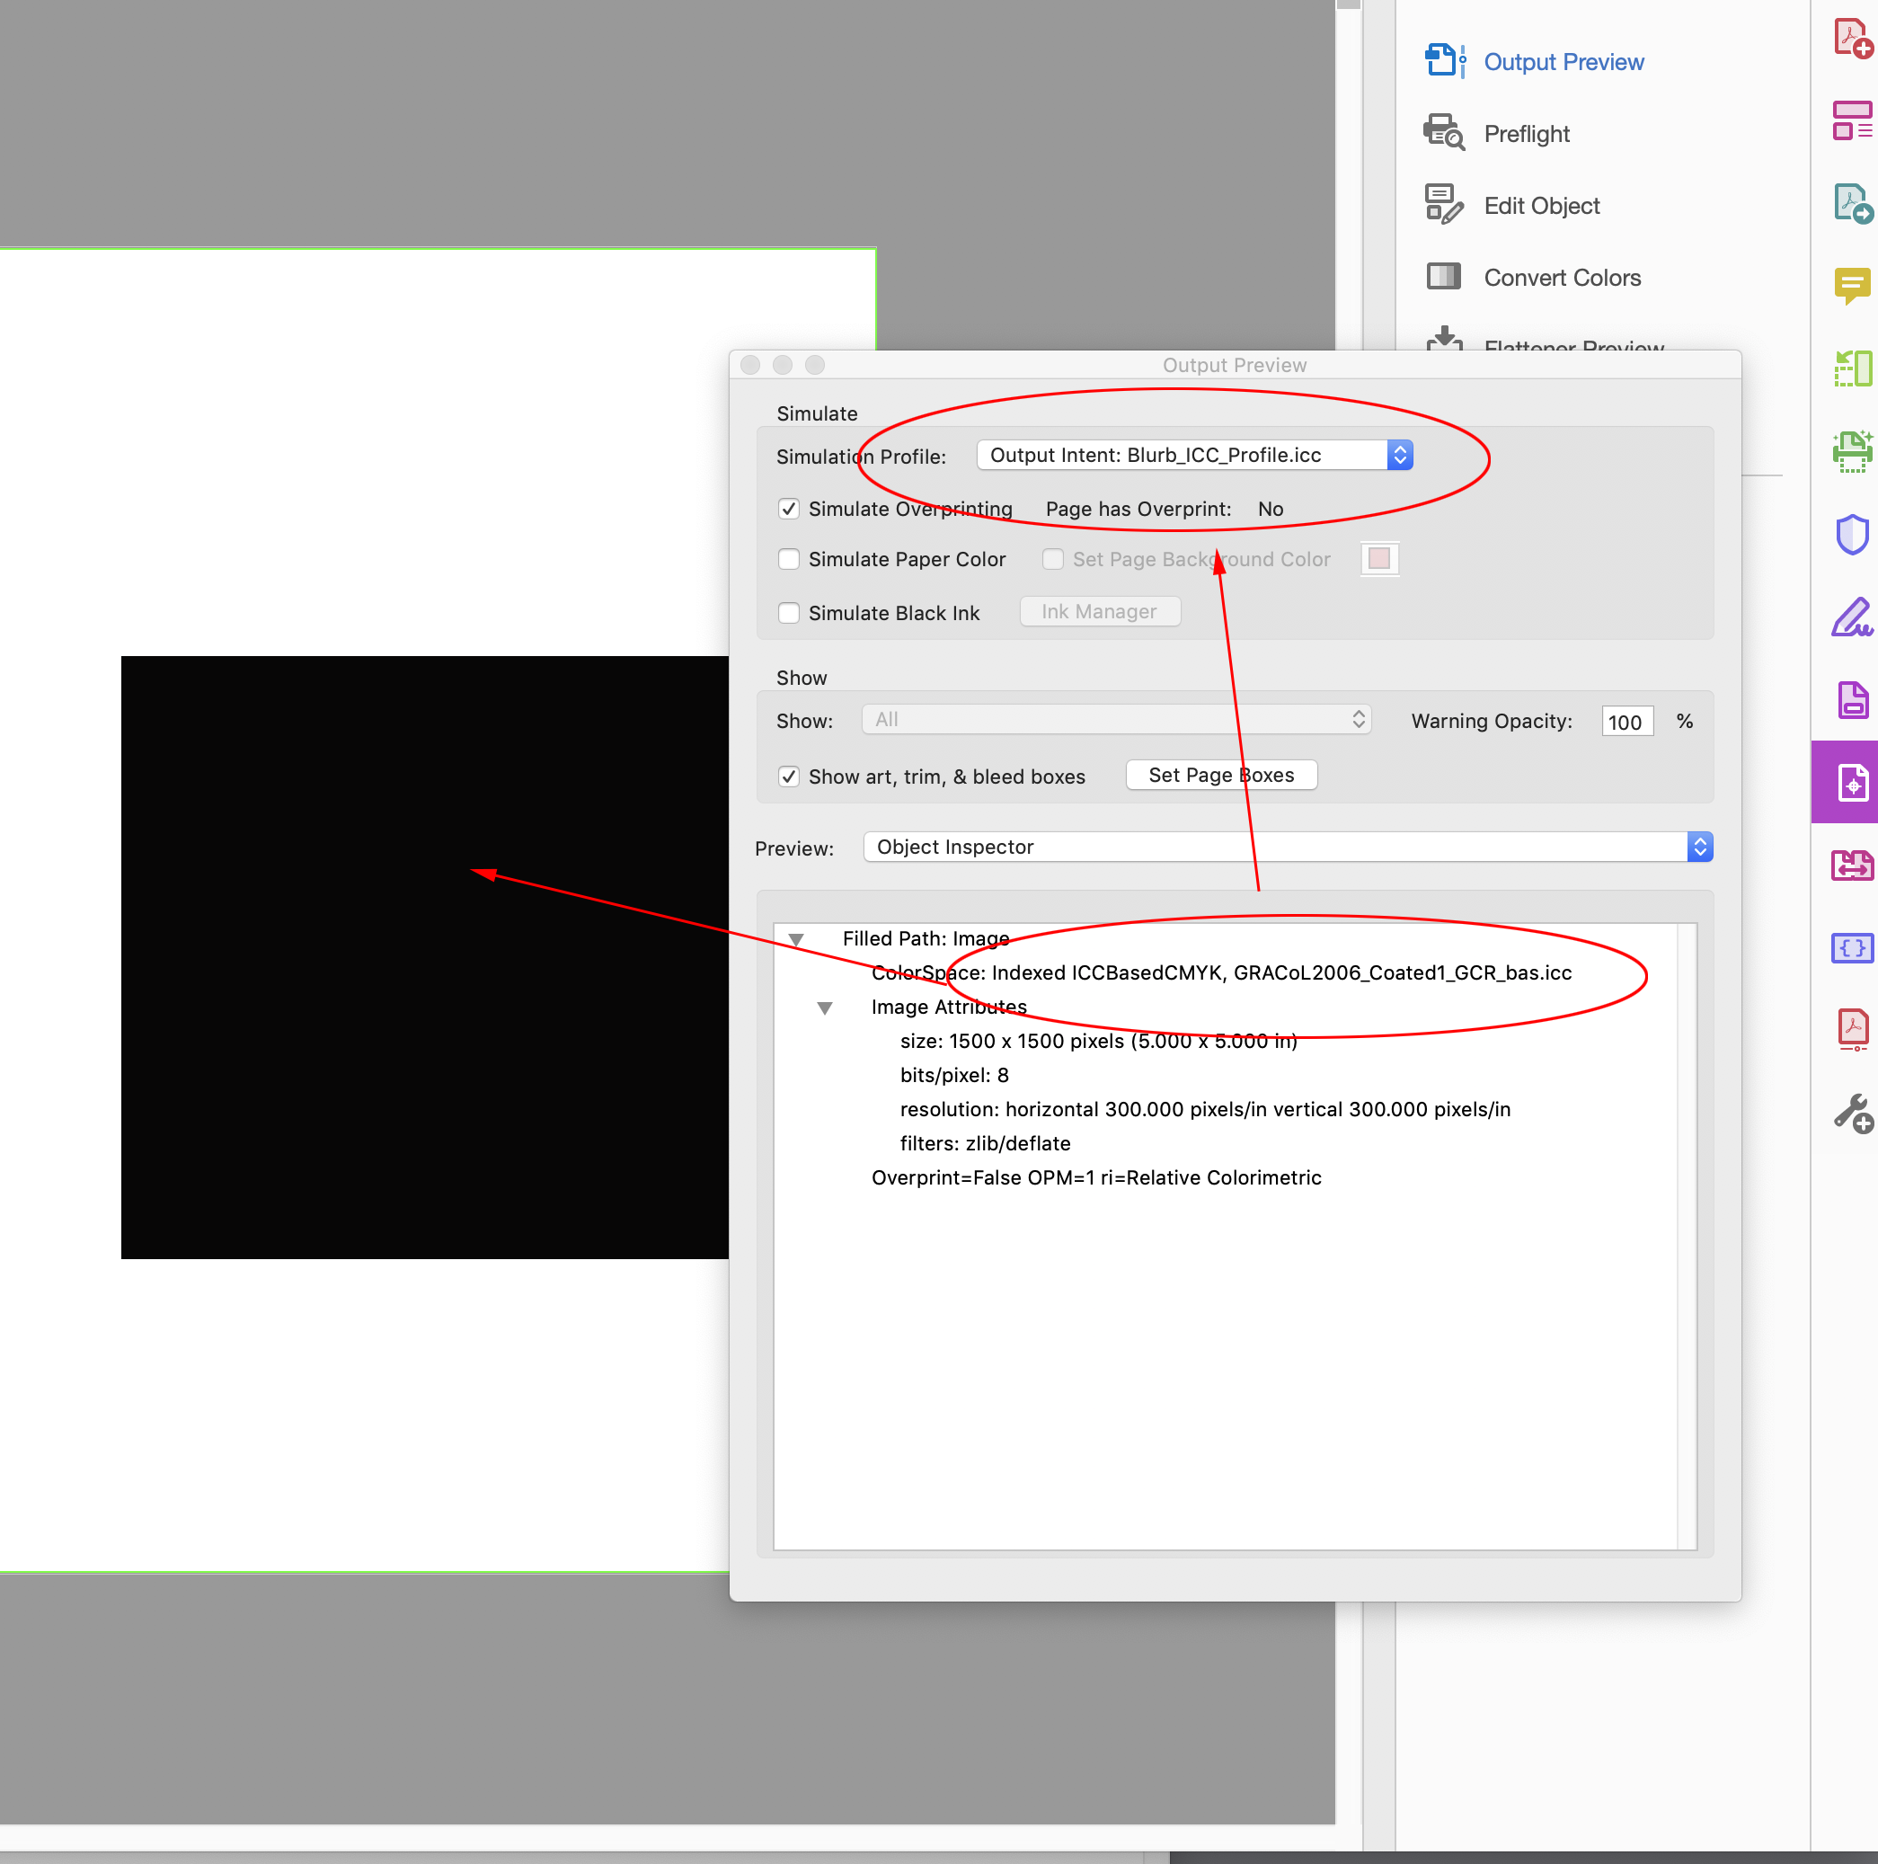Viewport: 1878px width, 1864px height.
Task: Click the Ink Manager button
Action: tap(1098, 612)
